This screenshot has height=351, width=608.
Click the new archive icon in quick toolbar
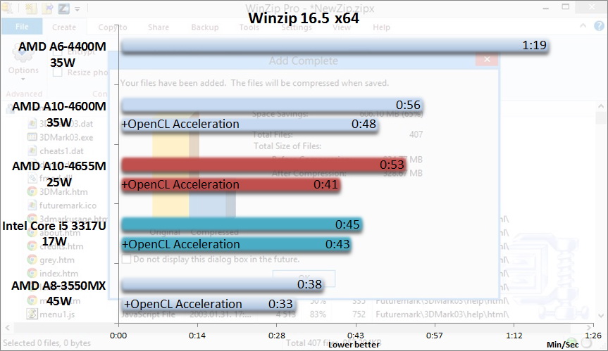pos(30,8)
